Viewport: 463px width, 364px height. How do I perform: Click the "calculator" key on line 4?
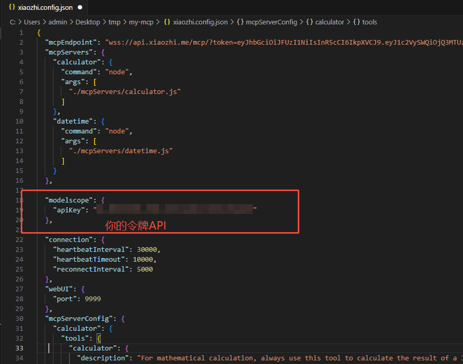point(77,62)
